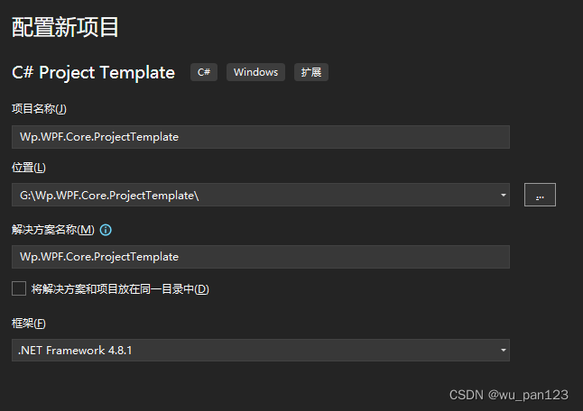The image size is (583, 411).
Task: Click the 解决方案名称(M) label
Action: (52, 230)
